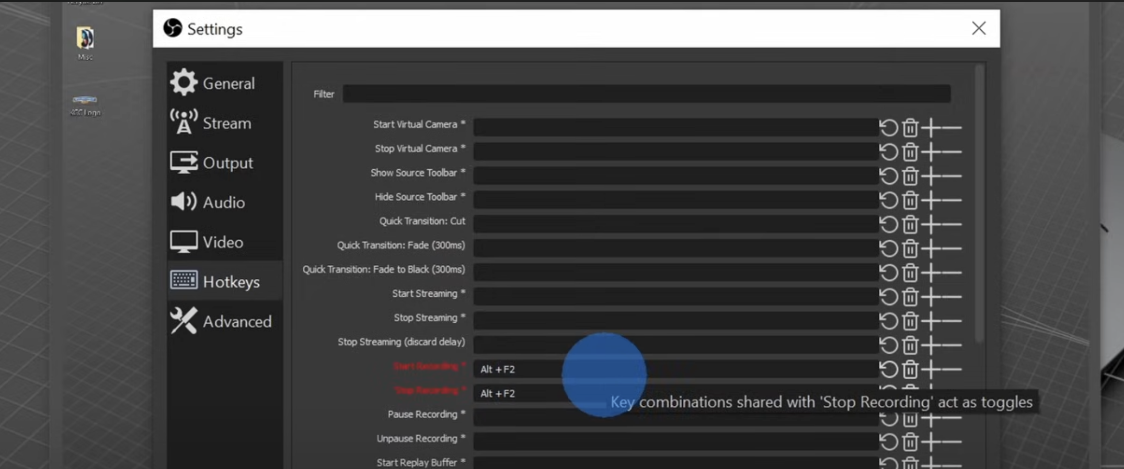The width and height of the screenshot is (1124, 469).
Task: Click the hotkeys list vertical scrollbar
Action: (x=980, y=204)
